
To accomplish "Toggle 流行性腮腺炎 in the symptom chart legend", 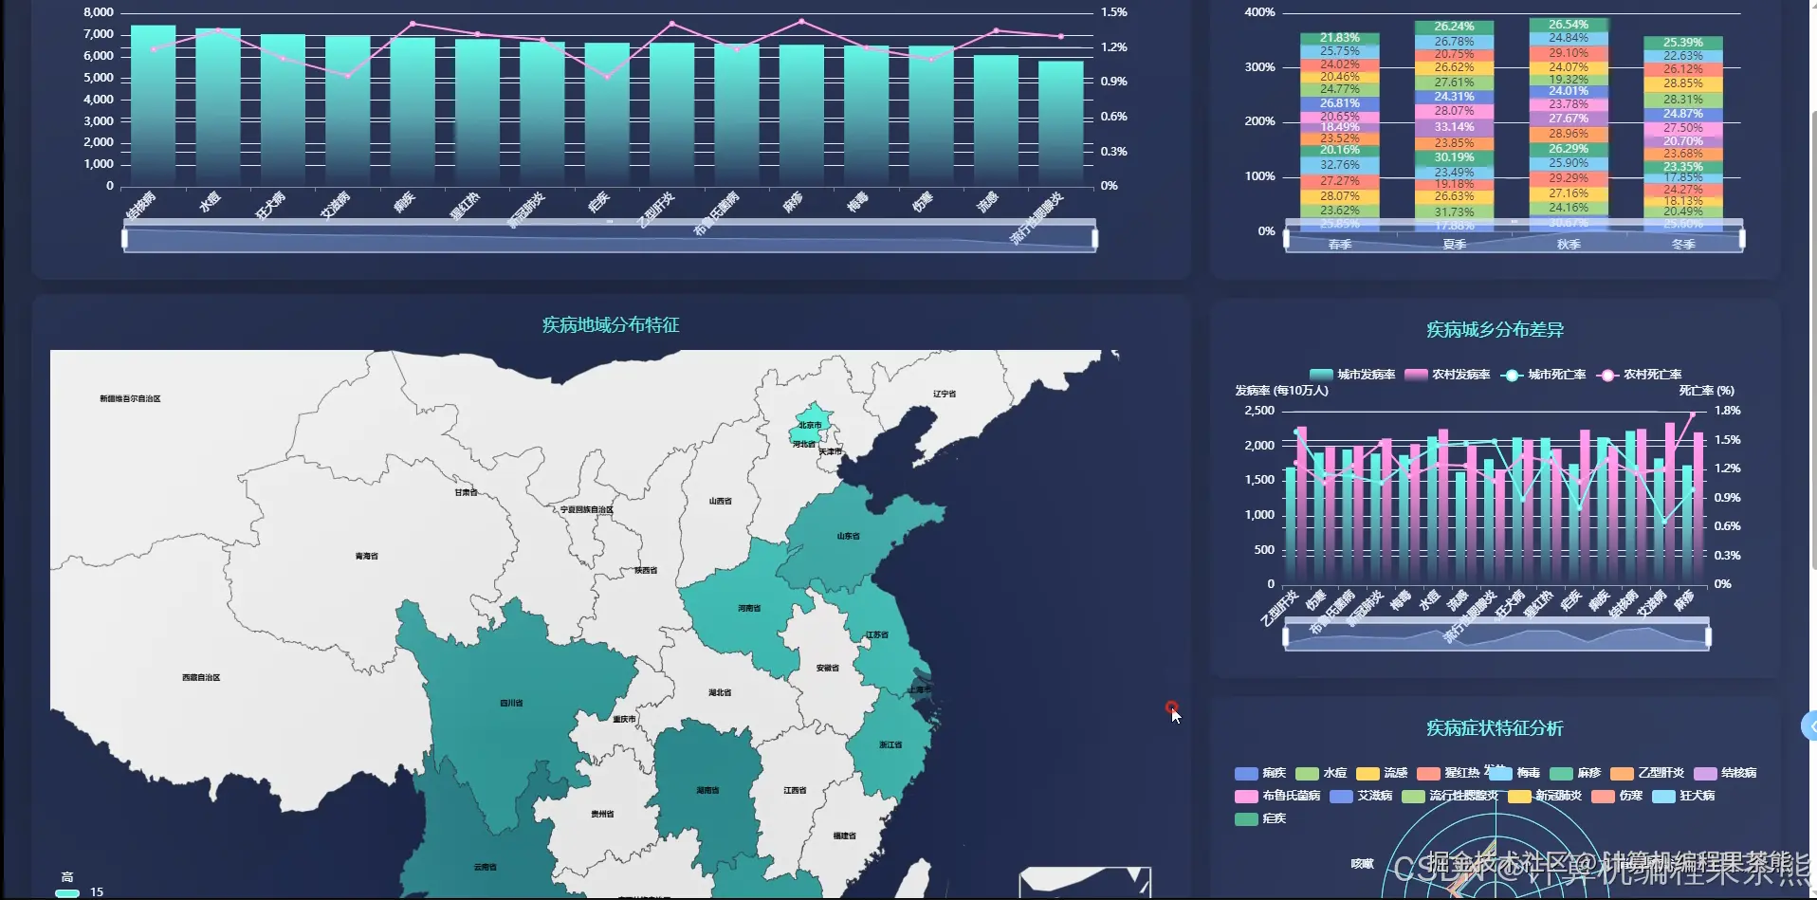I will point(1450,796).
